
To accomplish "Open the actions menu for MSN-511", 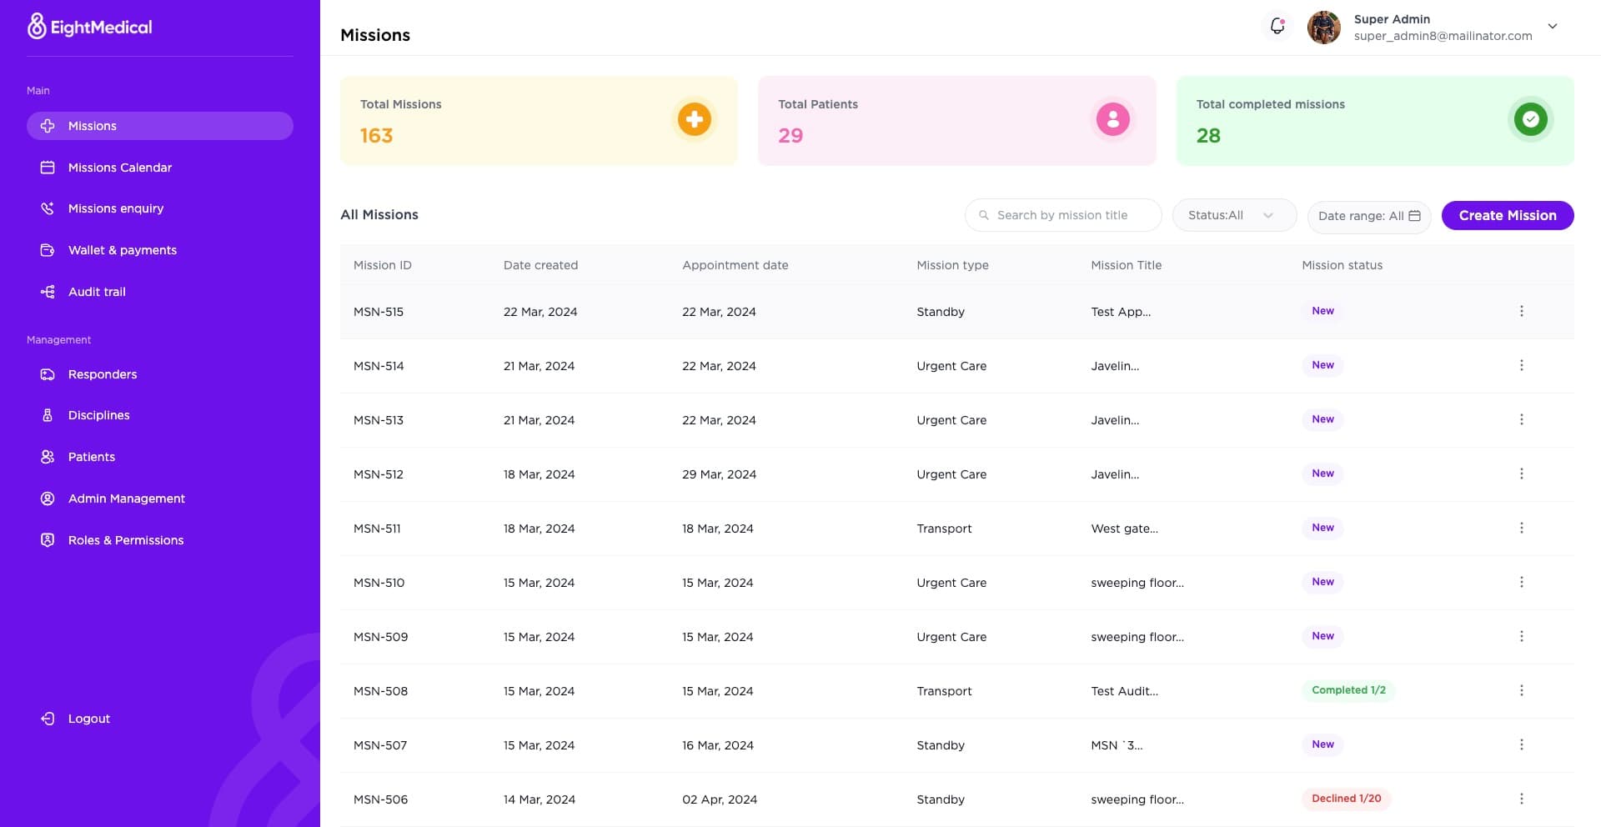I will pyautogui.click(x=1521, y=528).
